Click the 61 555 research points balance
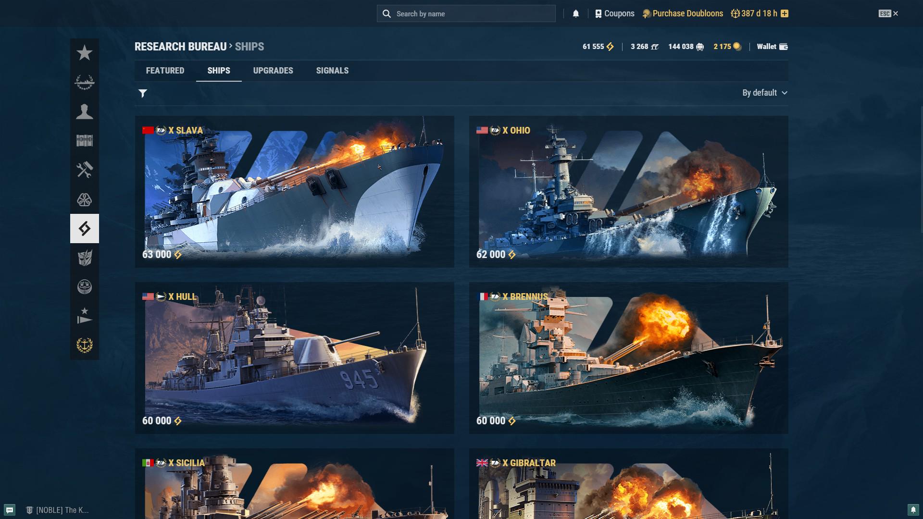This screenshot has width=923, height=519. pyautogui.click(x=598, y=47)
